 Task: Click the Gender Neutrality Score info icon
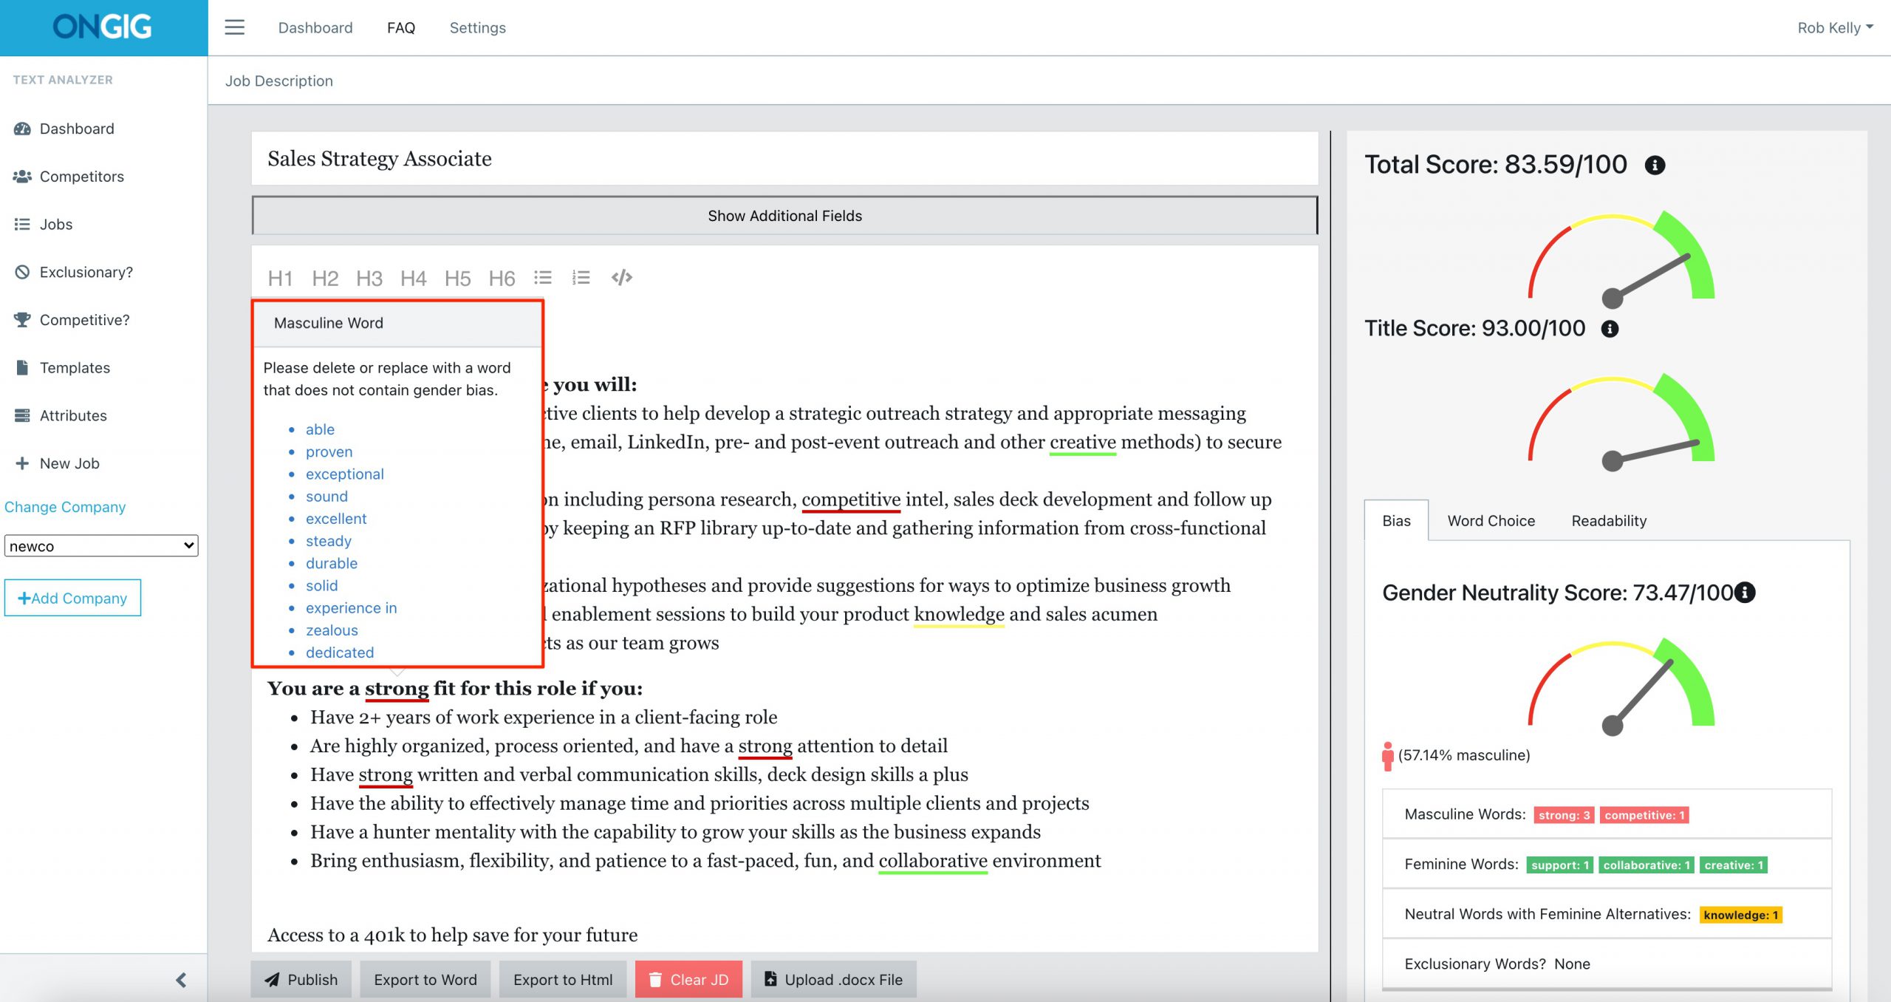point(1745,593)
